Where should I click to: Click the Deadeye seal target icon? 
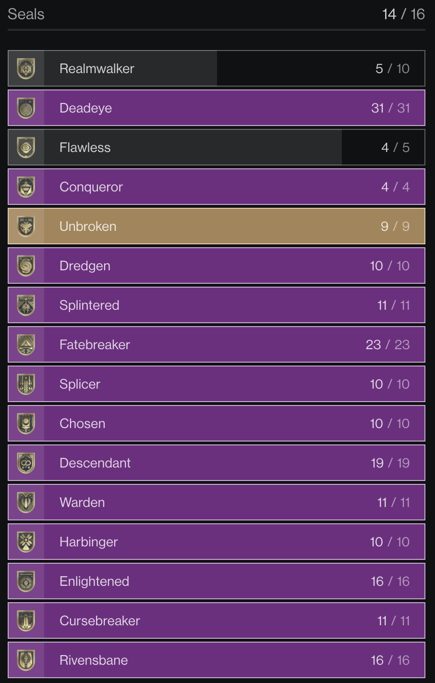tap(26, 108)
